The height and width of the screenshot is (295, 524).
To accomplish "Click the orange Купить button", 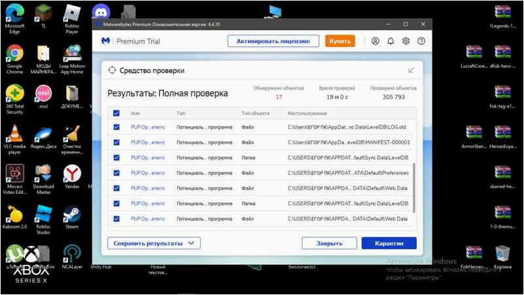I will [x=340, y=41].
